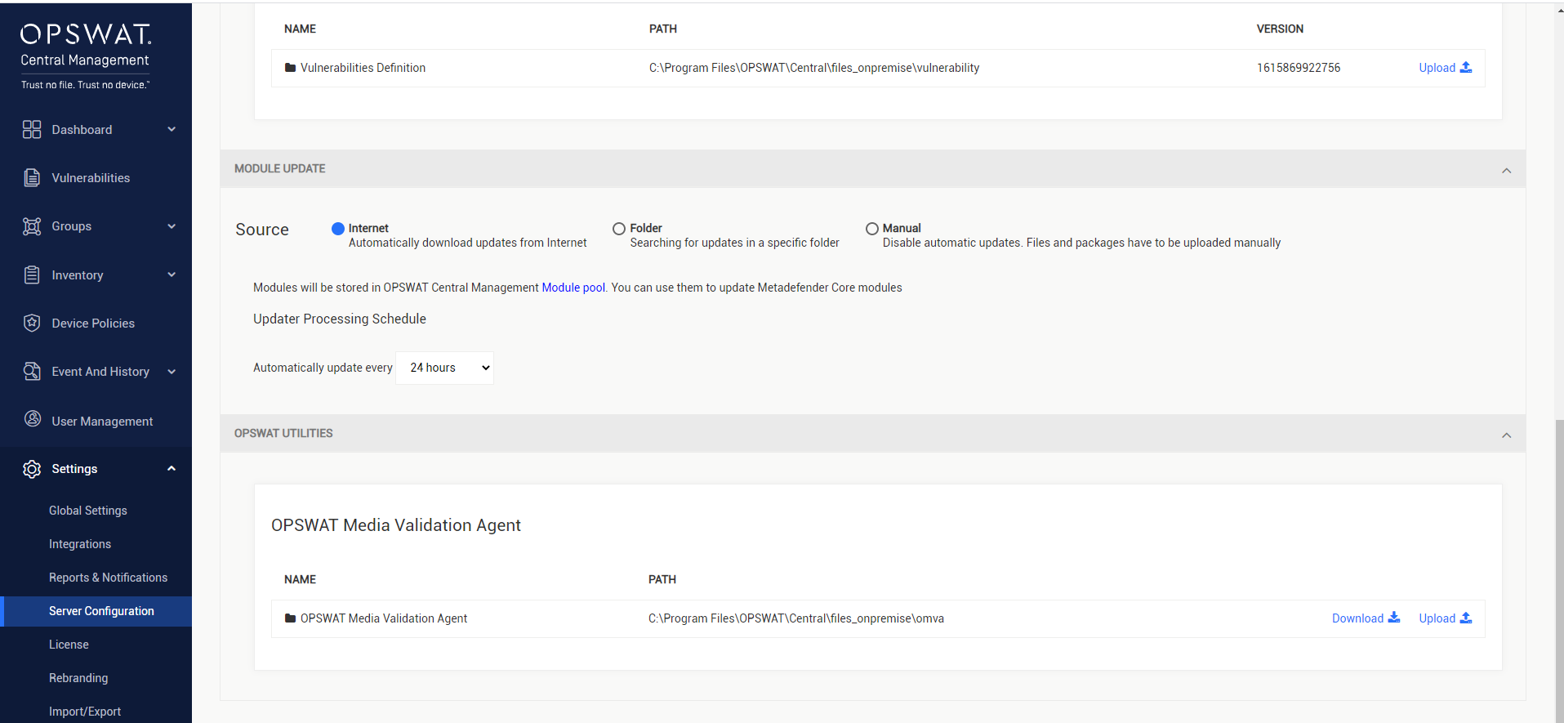Select the Manual source radio button

[x=872, y=229]
